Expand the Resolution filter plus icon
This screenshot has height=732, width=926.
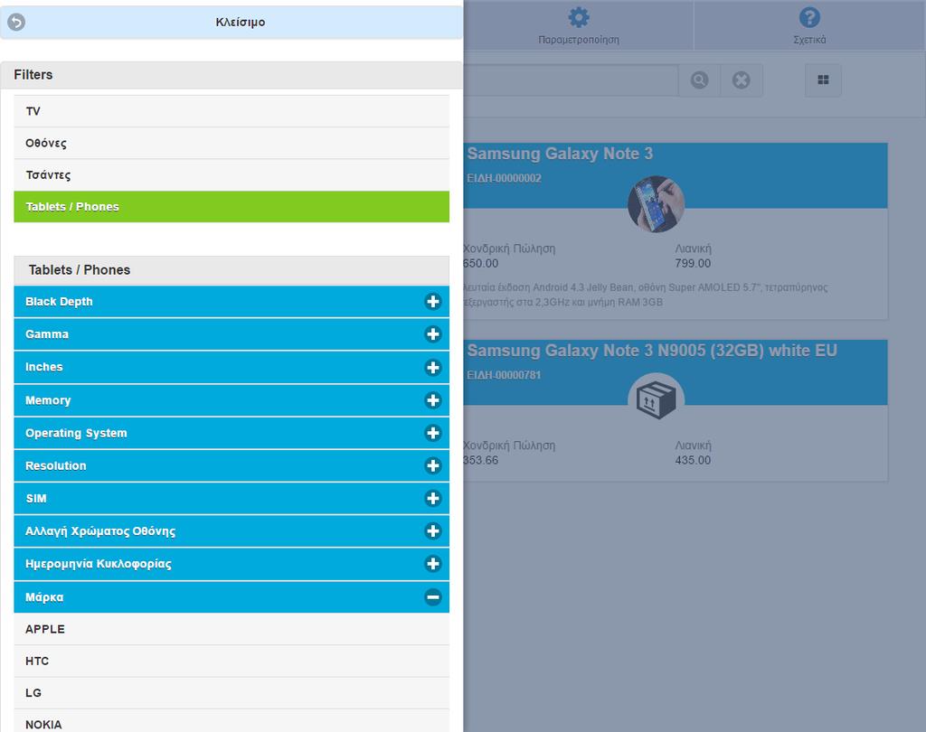[433, 465]
